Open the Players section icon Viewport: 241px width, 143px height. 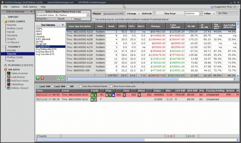point(5,65)
